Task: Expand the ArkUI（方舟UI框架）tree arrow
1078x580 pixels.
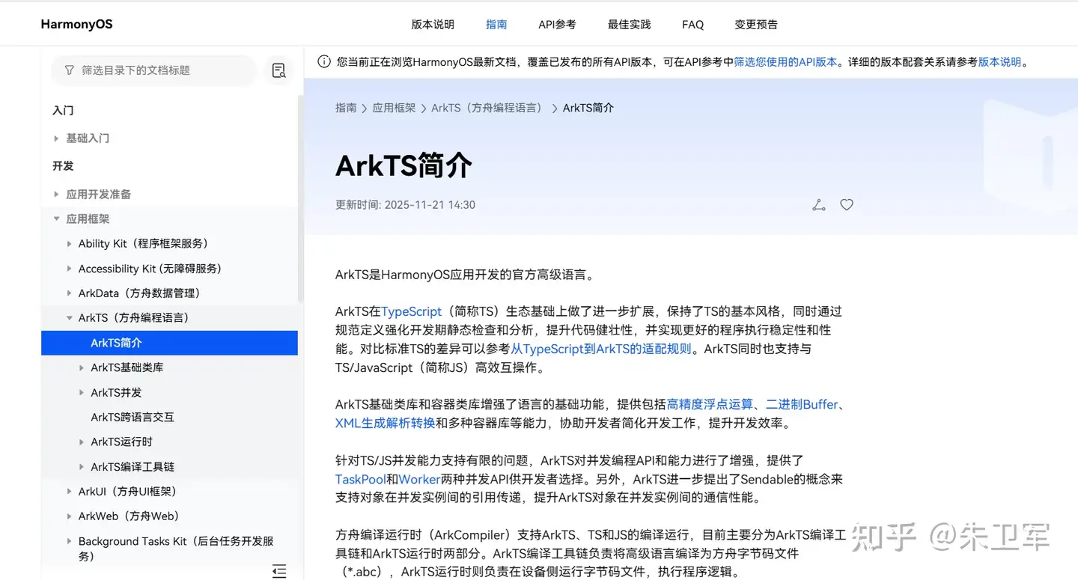Action: pos(69,492)
